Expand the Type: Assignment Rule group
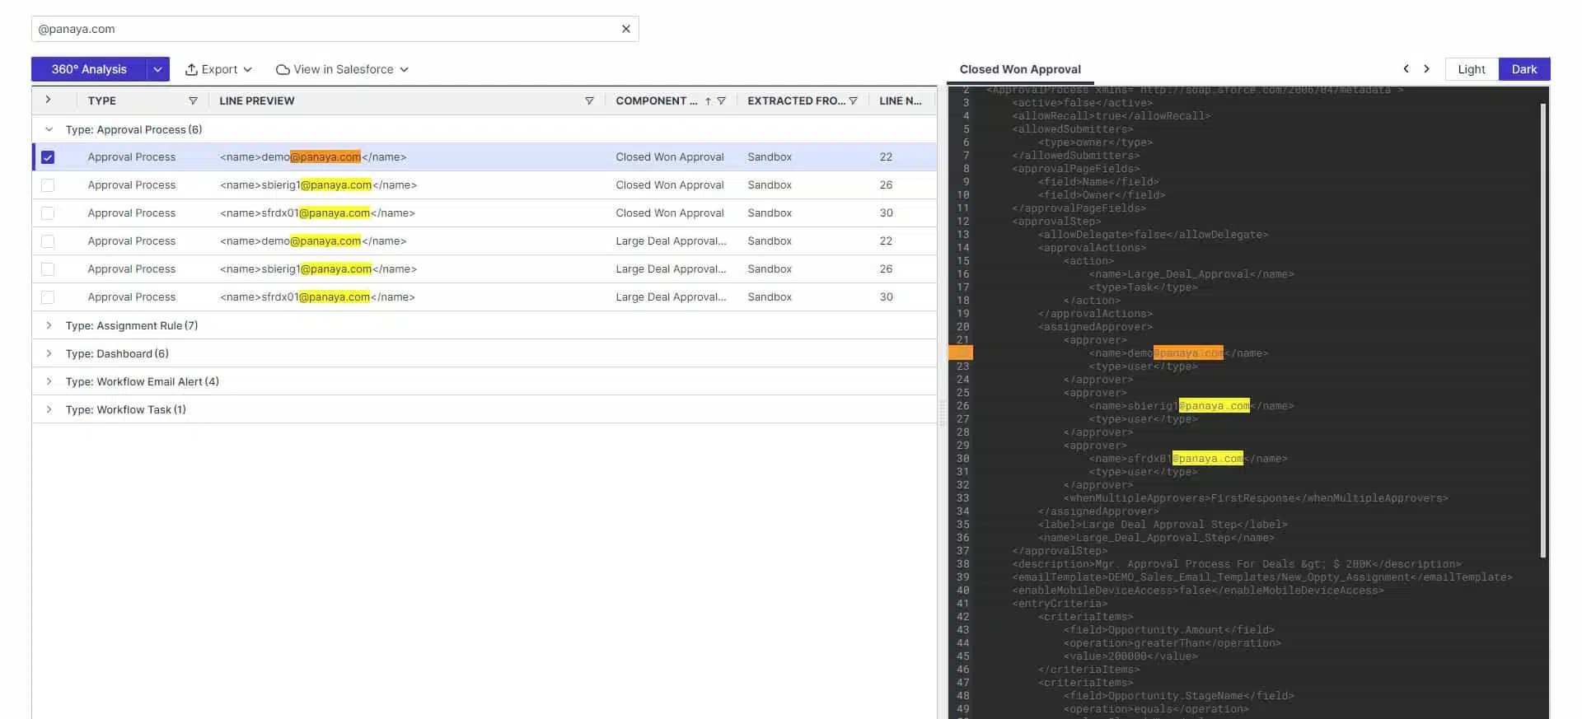 point(49,325)
